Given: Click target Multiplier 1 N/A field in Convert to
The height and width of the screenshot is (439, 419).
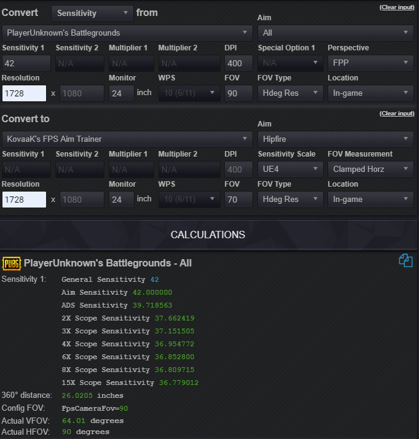Looking at the screenshot, I should (131, 169).
